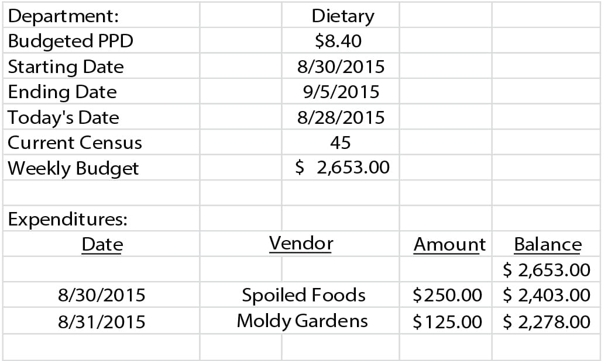608x361 pixels.
Task: Select the Today's Date value 8/28/2015
Action: (x=341, y=117)
